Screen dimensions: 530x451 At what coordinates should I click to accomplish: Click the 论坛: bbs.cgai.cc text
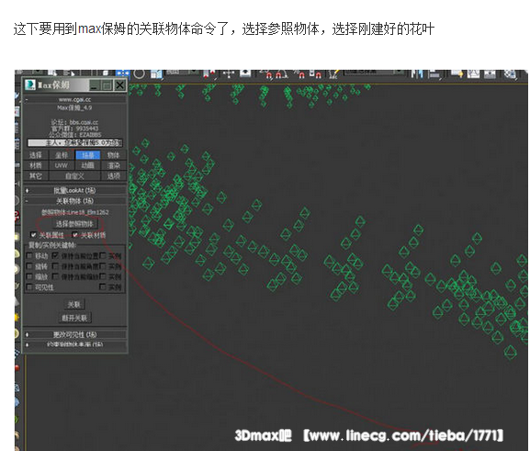pos(74,122)
